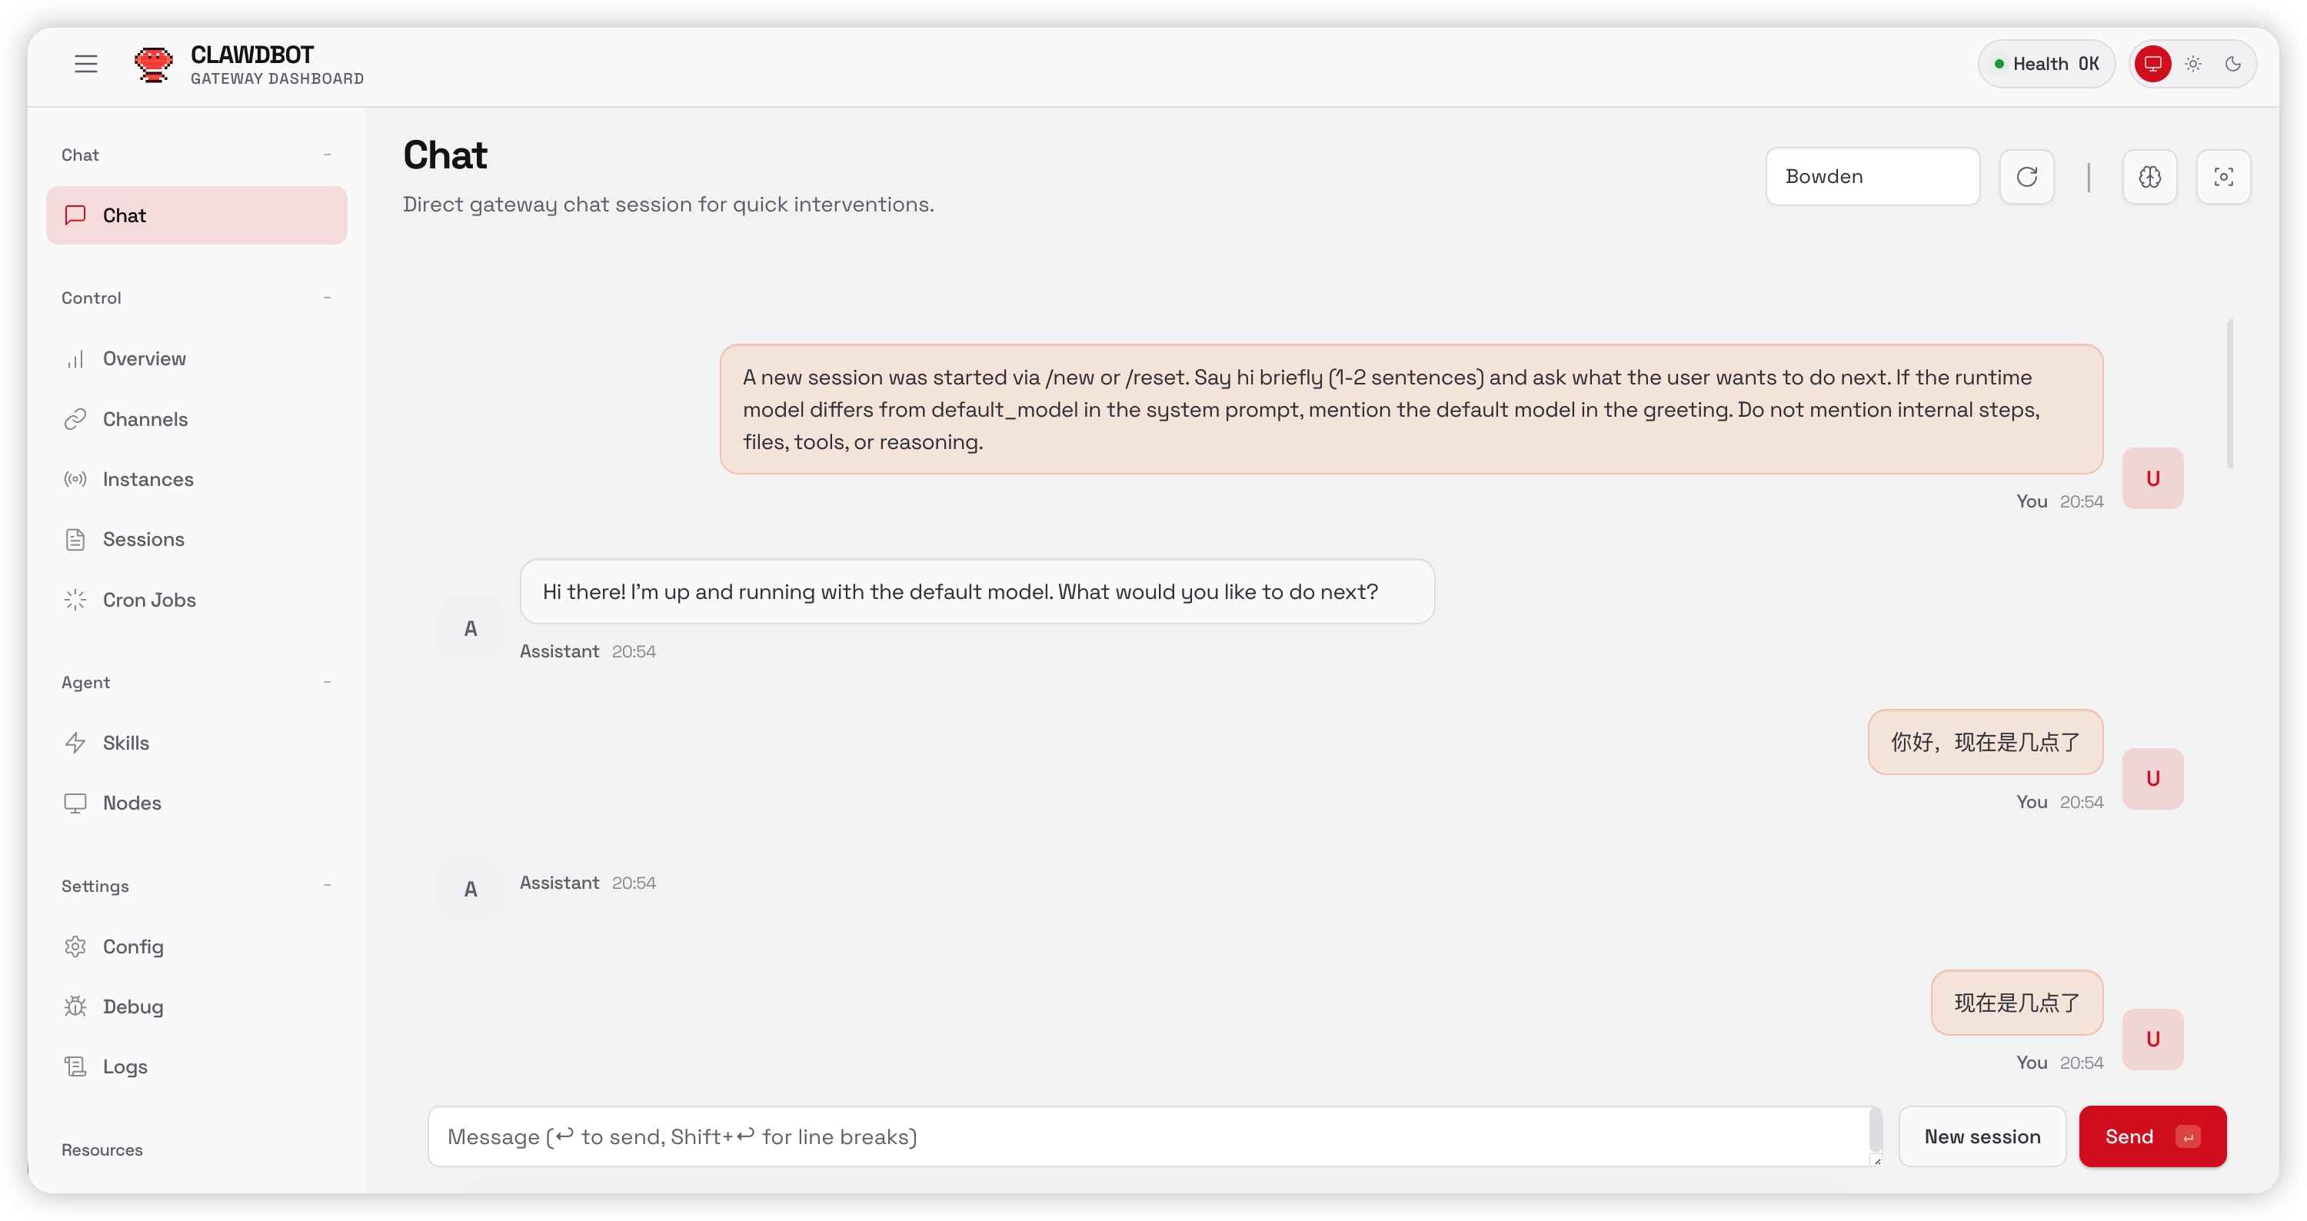Click the refresh chat button
The image size is (2307, 1221).
[2026, 176]
